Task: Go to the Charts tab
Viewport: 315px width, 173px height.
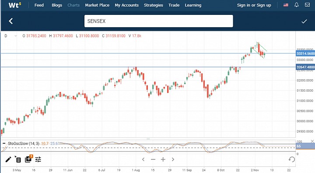Action: pos(73,5)
